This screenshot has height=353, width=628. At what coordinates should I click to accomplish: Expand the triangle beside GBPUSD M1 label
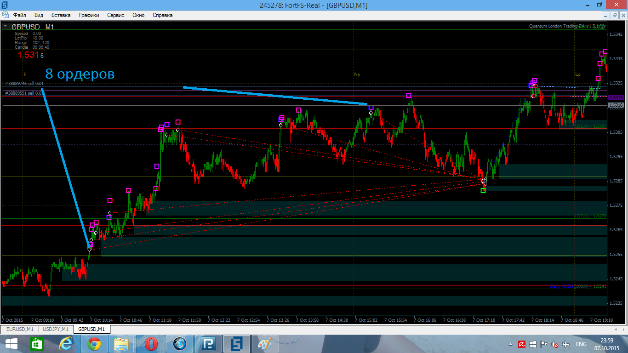click(x=6, y=27)
